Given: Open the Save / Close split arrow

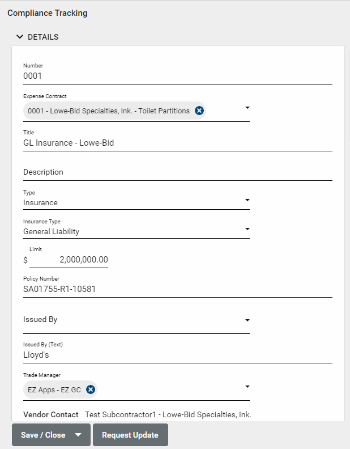Looking at the screenshot, I should point(79,435).
